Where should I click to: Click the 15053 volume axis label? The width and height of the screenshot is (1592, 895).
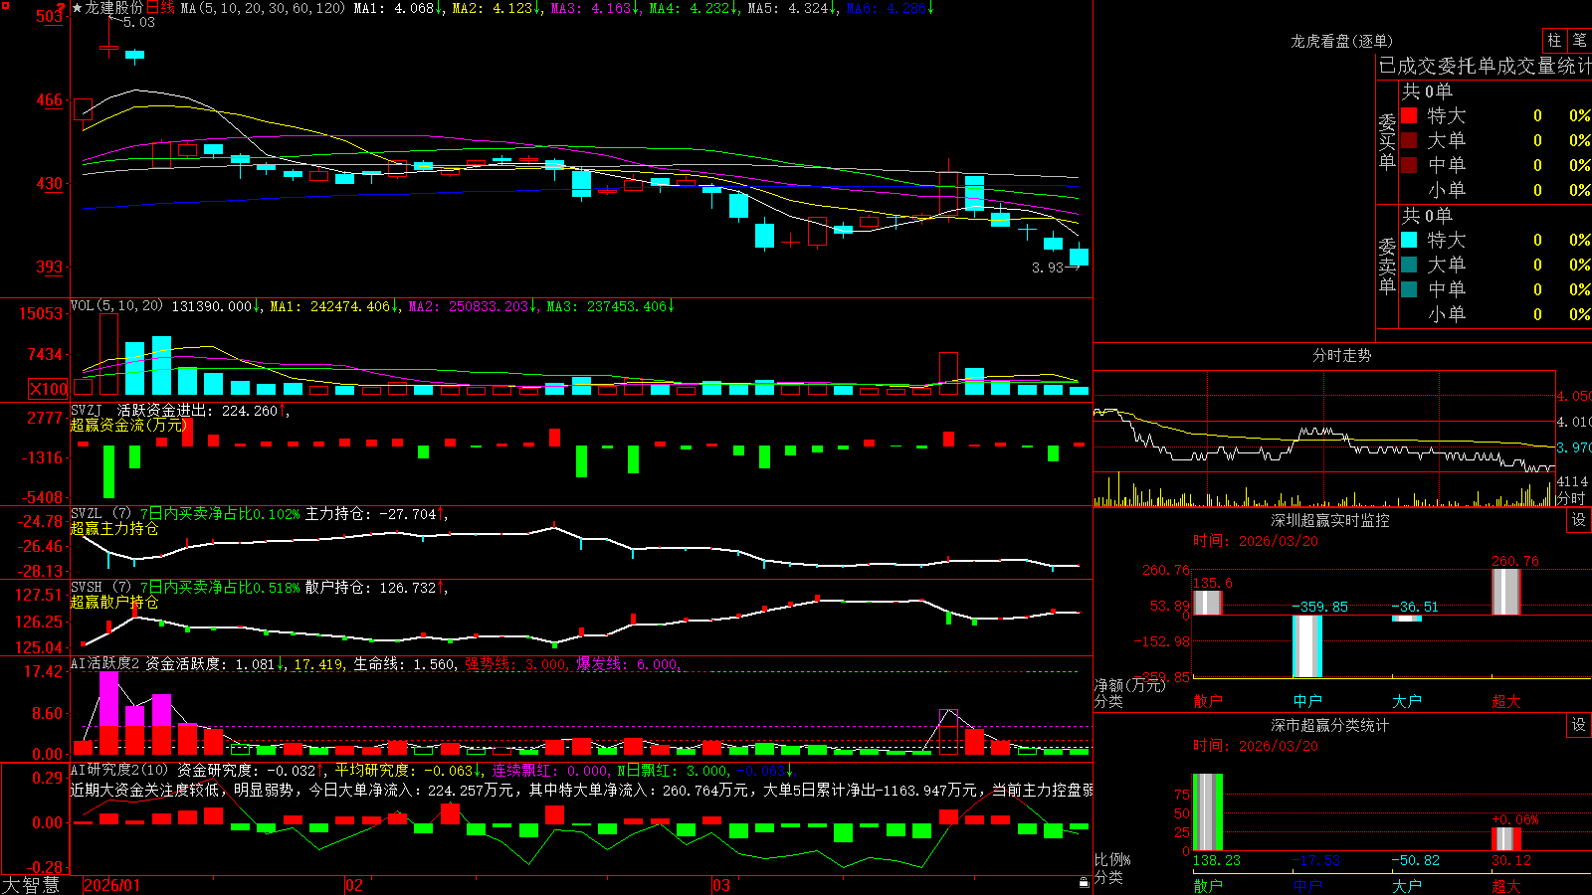(x=41, y=313)
